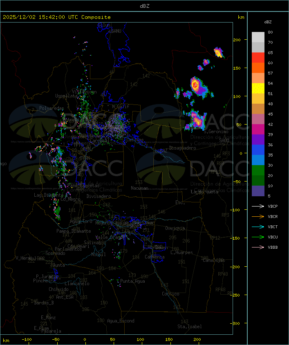This screenshot has width=289, height=345.
Task: Click the L.Huarpes place label
Action: click(181, 252)
